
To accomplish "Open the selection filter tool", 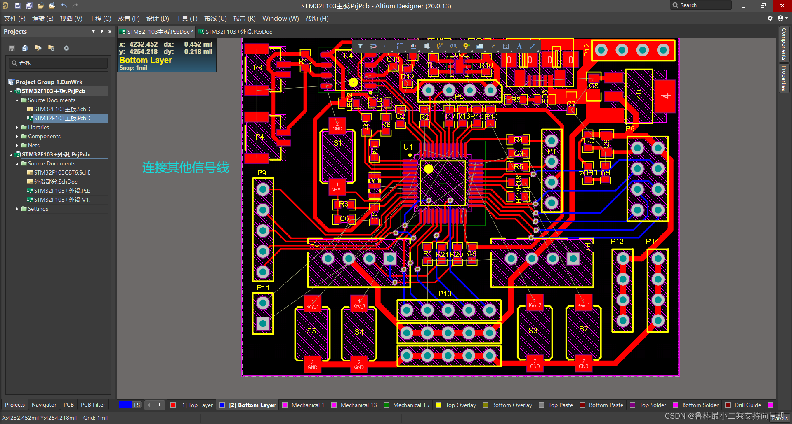I will pyautogui.click(x=360, y=46).
